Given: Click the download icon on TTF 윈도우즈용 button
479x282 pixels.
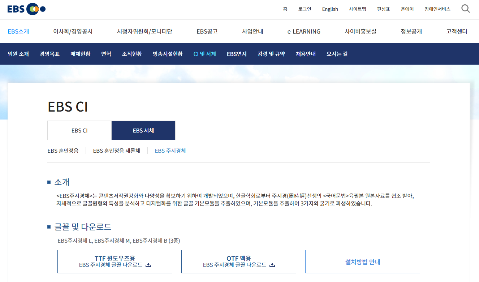Looking at the screenshot, I should [x=148, y=265].
